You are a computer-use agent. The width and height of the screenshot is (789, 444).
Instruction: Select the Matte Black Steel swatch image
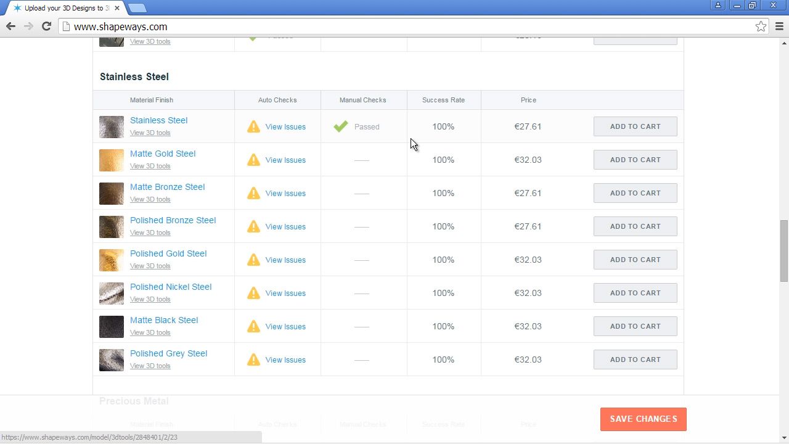[112, 327]
